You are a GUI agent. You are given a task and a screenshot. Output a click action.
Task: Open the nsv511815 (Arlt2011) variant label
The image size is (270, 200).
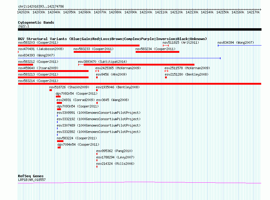point(181,42)
